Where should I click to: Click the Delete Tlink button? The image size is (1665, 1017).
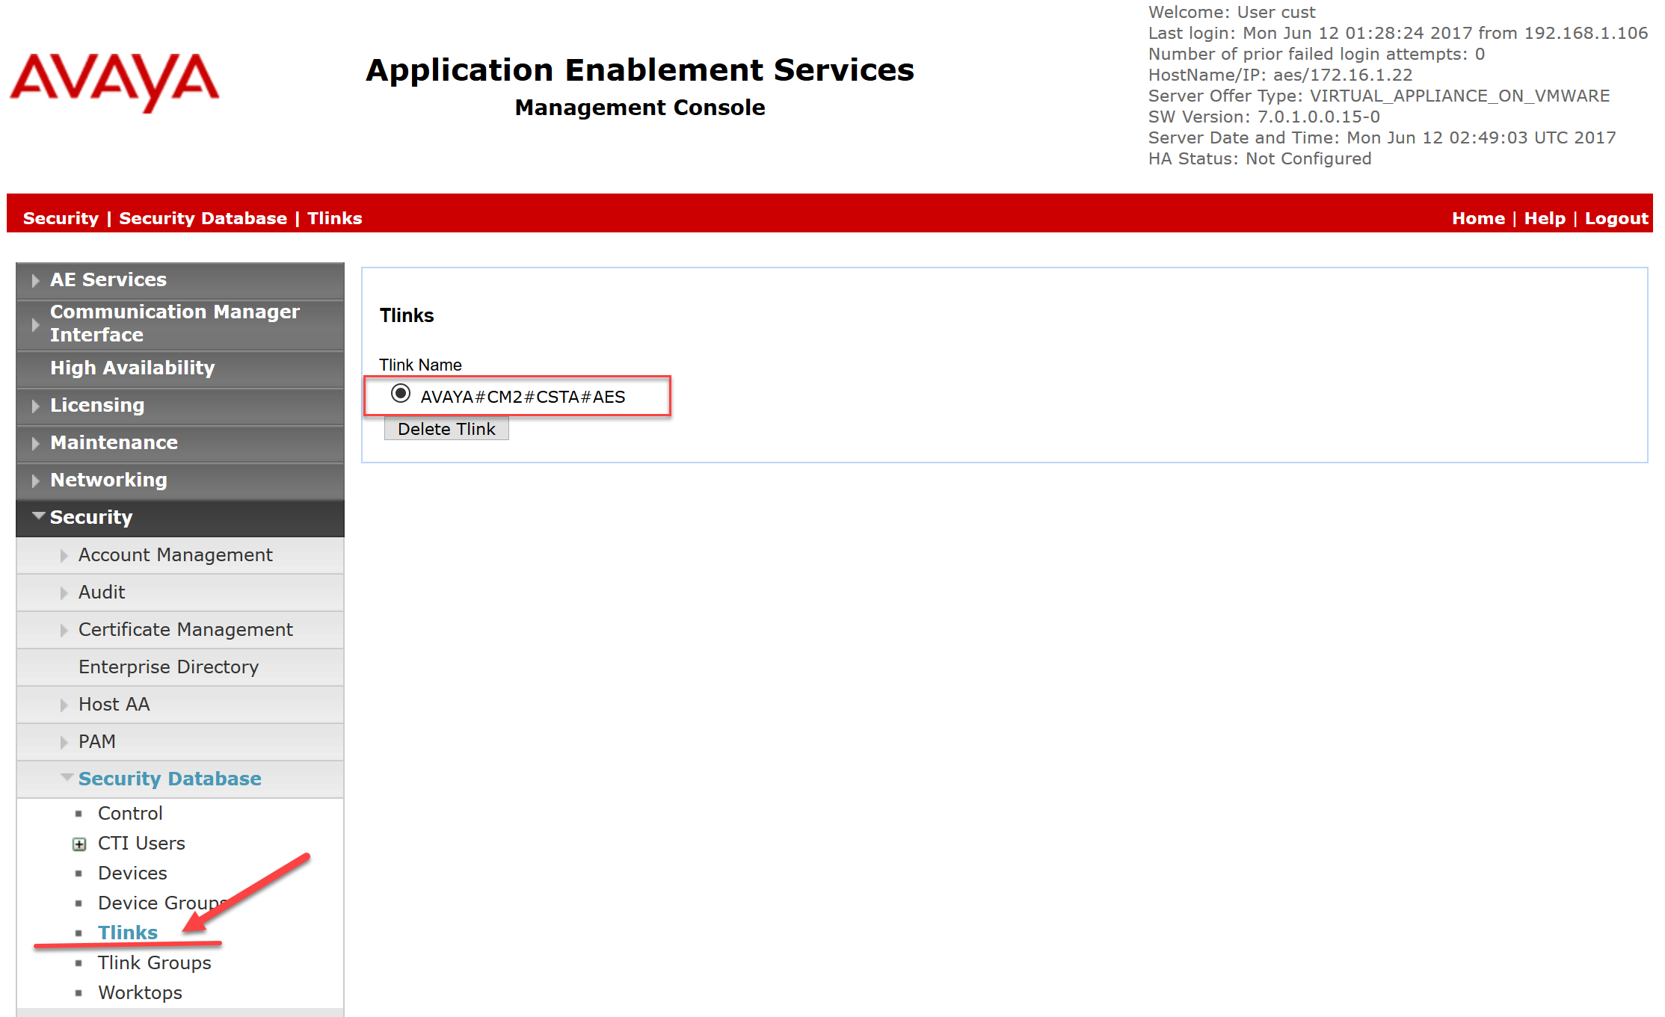(447, 427)
